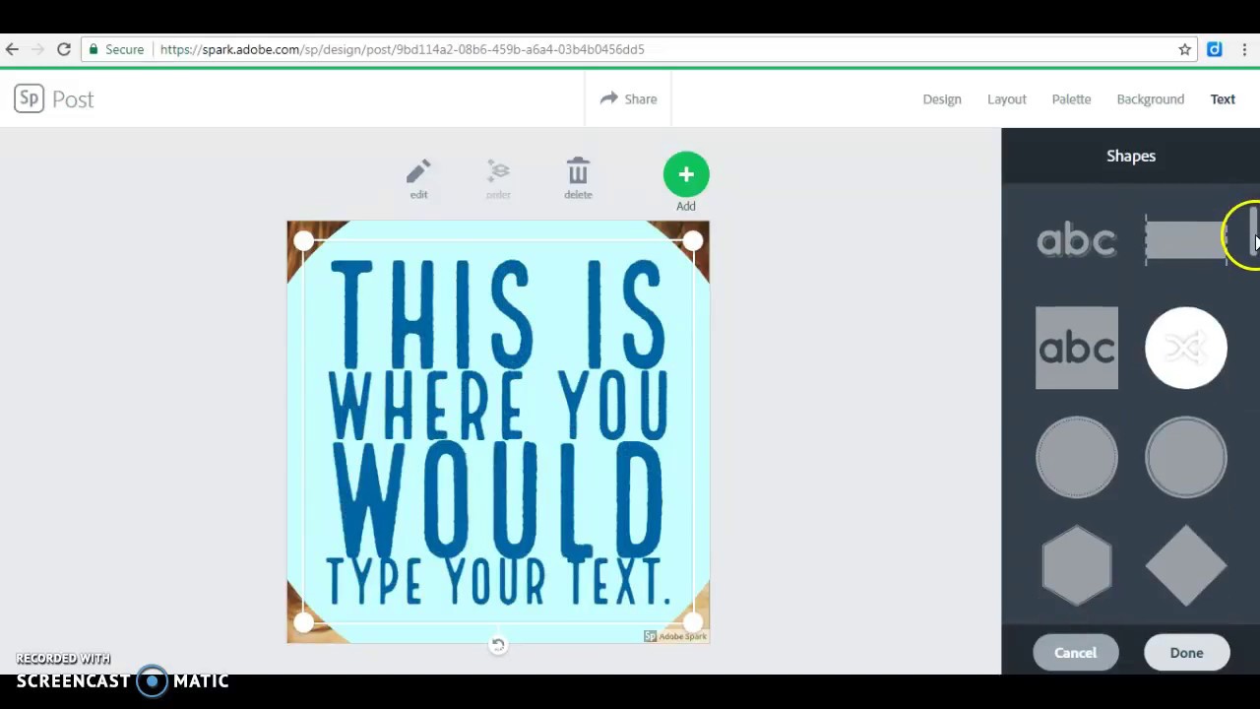This screenshot has height=709, width=1260.
Task: Click the Adobe Spark Post logo
Action: [x=54, y=98]
